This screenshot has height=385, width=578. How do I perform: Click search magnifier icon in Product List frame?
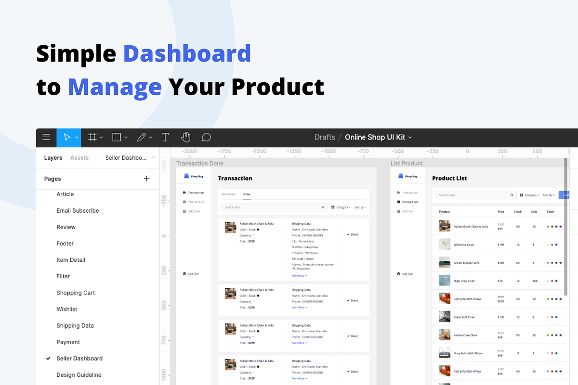coord(512,195)
